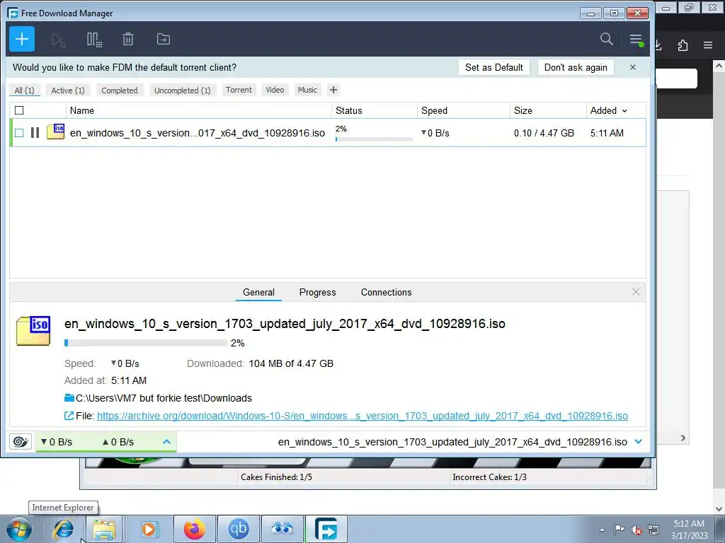The width and height of the screenshot is (725, 543).
Task: Click the Free Download Manager taskbar icon
Action: point(326,529)
